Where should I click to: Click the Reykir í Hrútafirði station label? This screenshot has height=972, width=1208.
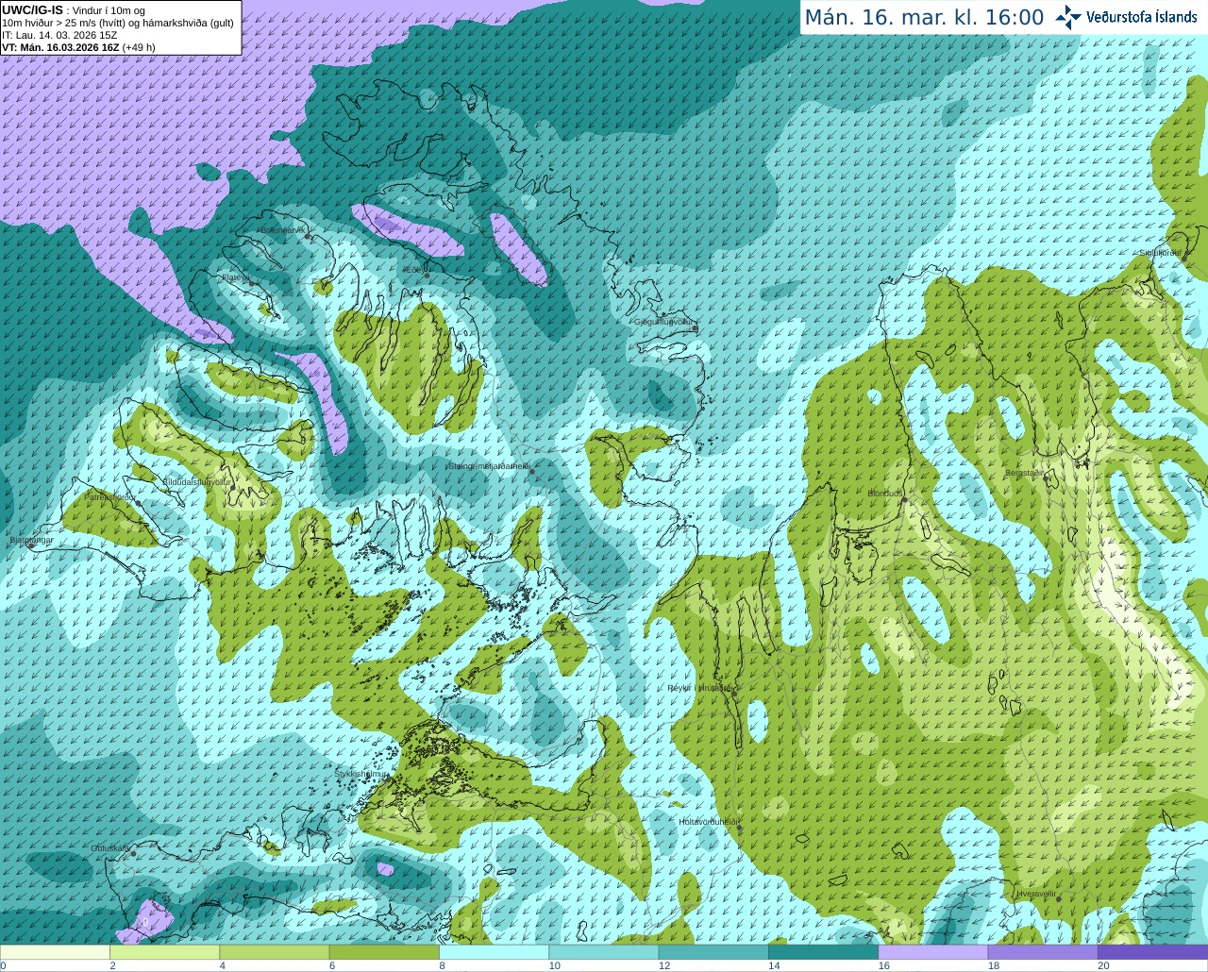coord(699,688)
